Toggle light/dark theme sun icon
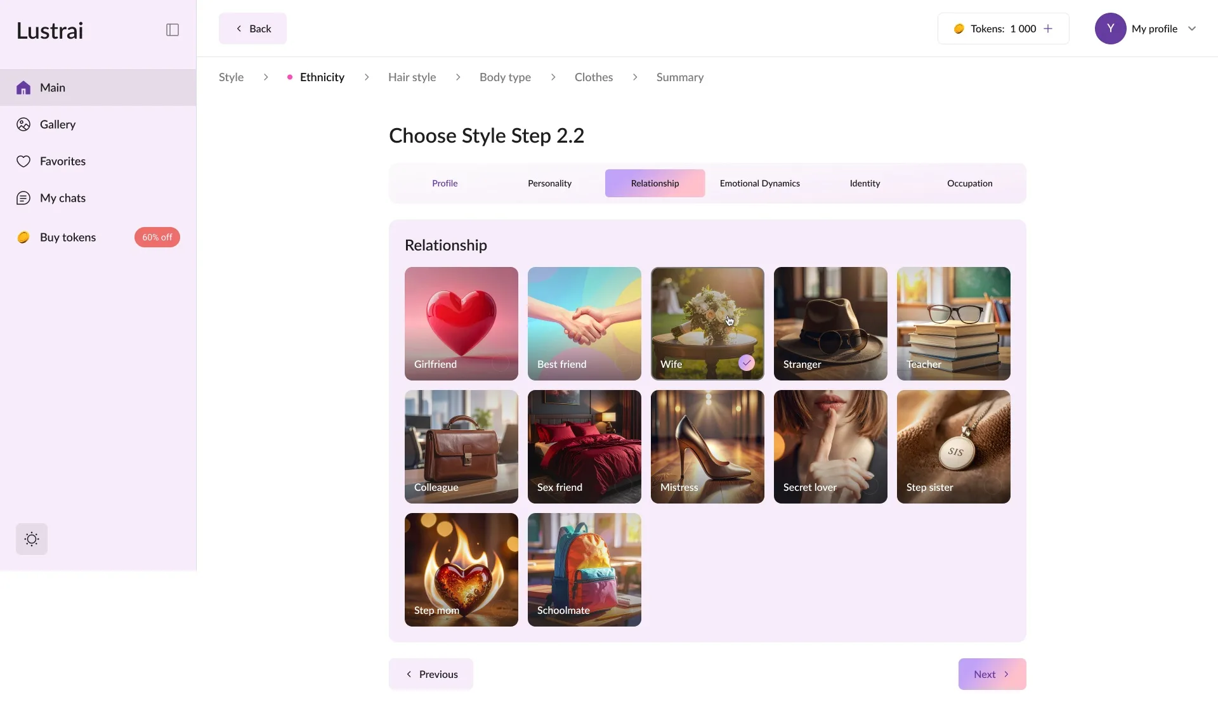This screenshot has height=709, width=1218. click(32, 539)
